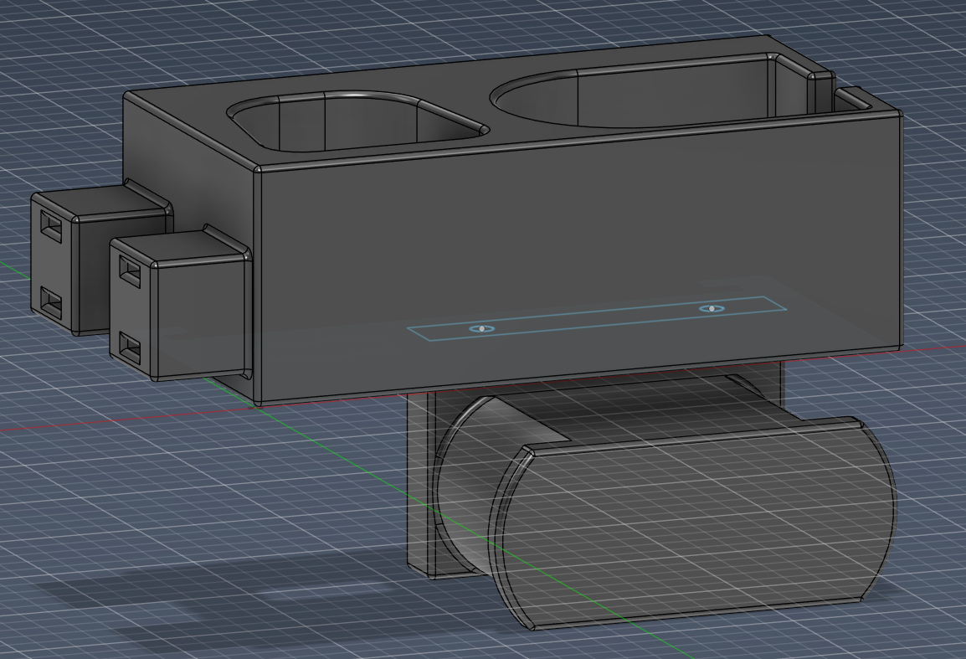This screenshot has width=966, height=659.
Task: Select the left sketch circle center point
Action: [x=482, y=328]
